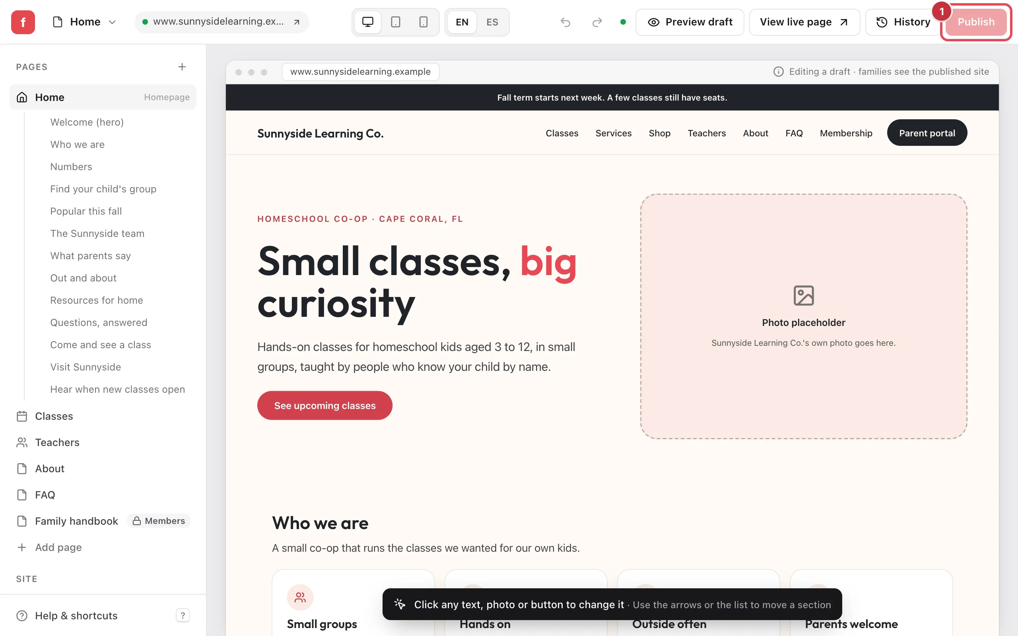Viewport: 1018px width, 636px height.
Task: Click the red app logo icon
Action: pos(23,22)
